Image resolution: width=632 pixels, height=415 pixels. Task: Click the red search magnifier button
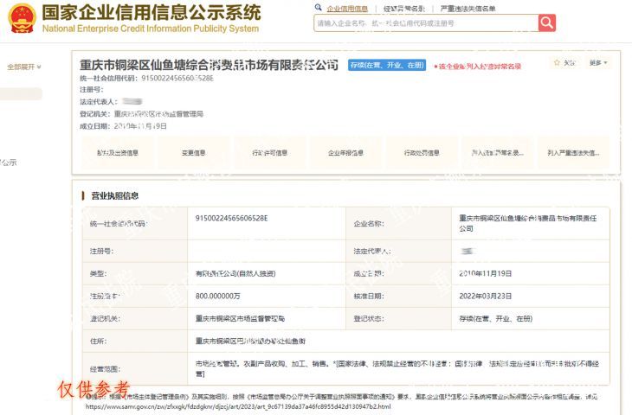pyautogui.click(x=547, y=23)
